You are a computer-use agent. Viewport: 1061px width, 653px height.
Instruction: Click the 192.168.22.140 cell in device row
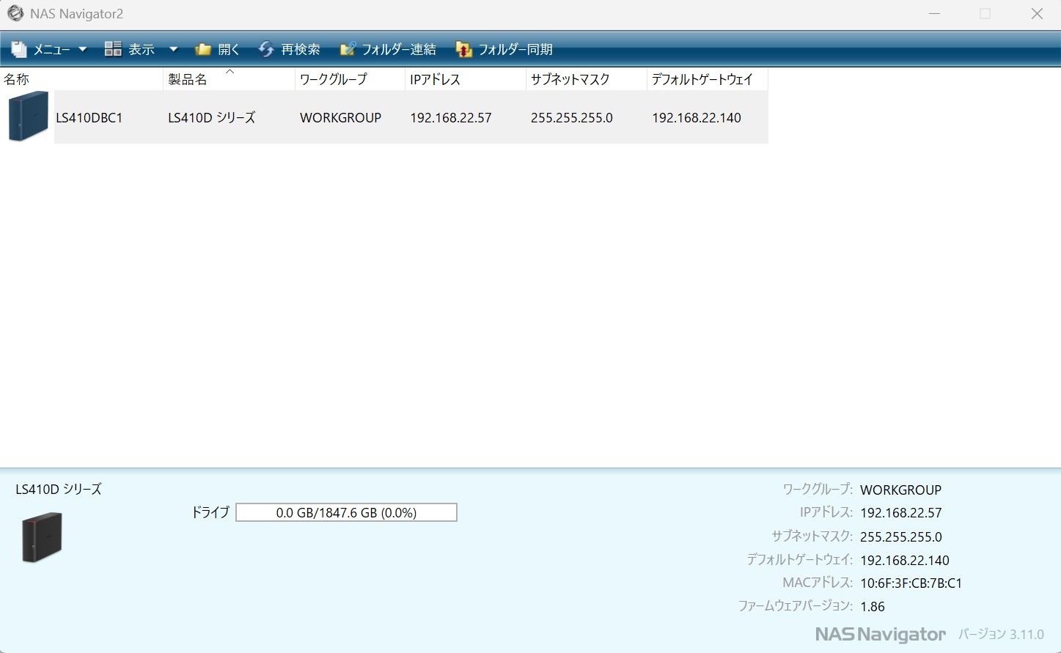point(697,117)
